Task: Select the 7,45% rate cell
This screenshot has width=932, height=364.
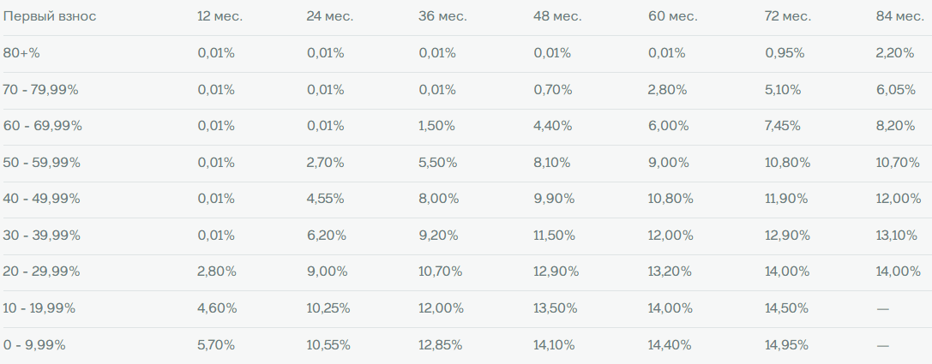Action: [783, 126]
